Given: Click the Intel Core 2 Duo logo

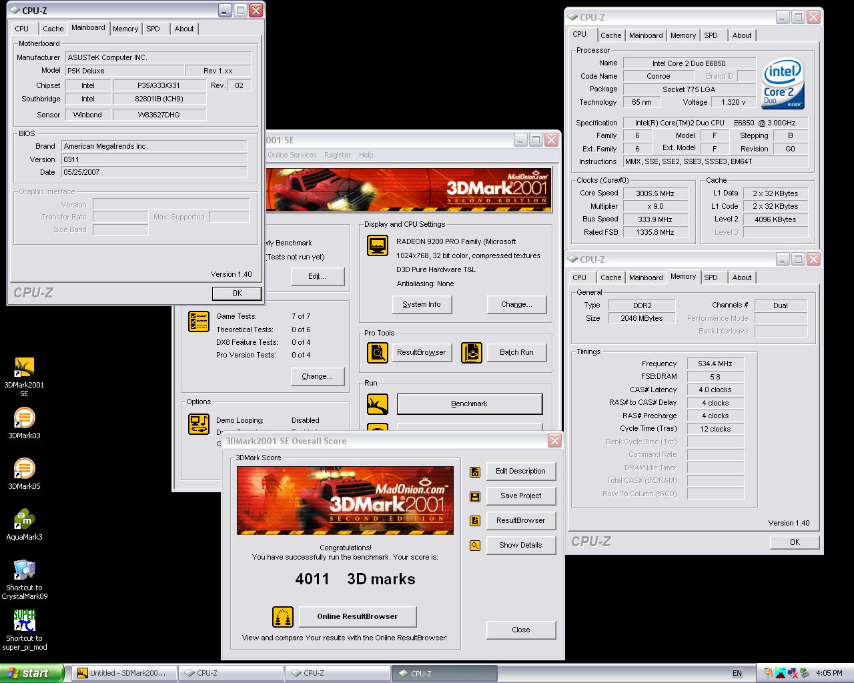Looking at the screenshot, I should 783,85.
